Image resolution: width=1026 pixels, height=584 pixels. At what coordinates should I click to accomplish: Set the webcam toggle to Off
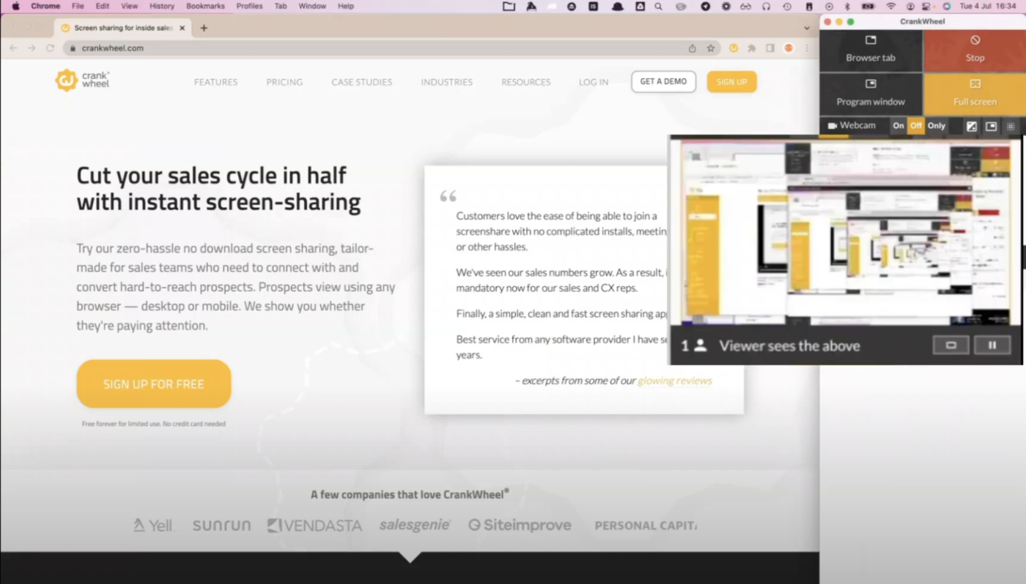coord(916,126)
